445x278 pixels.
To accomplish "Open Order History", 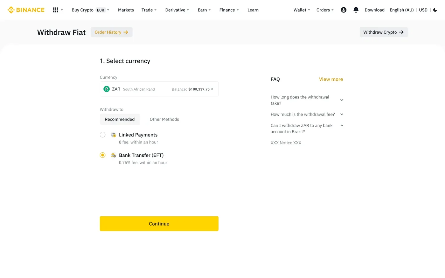I will point(111,32).
